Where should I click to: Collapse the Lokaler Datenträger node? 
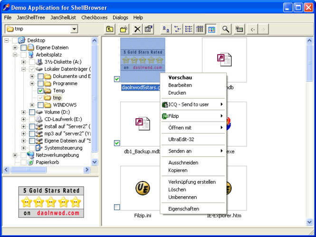point(24,69)
